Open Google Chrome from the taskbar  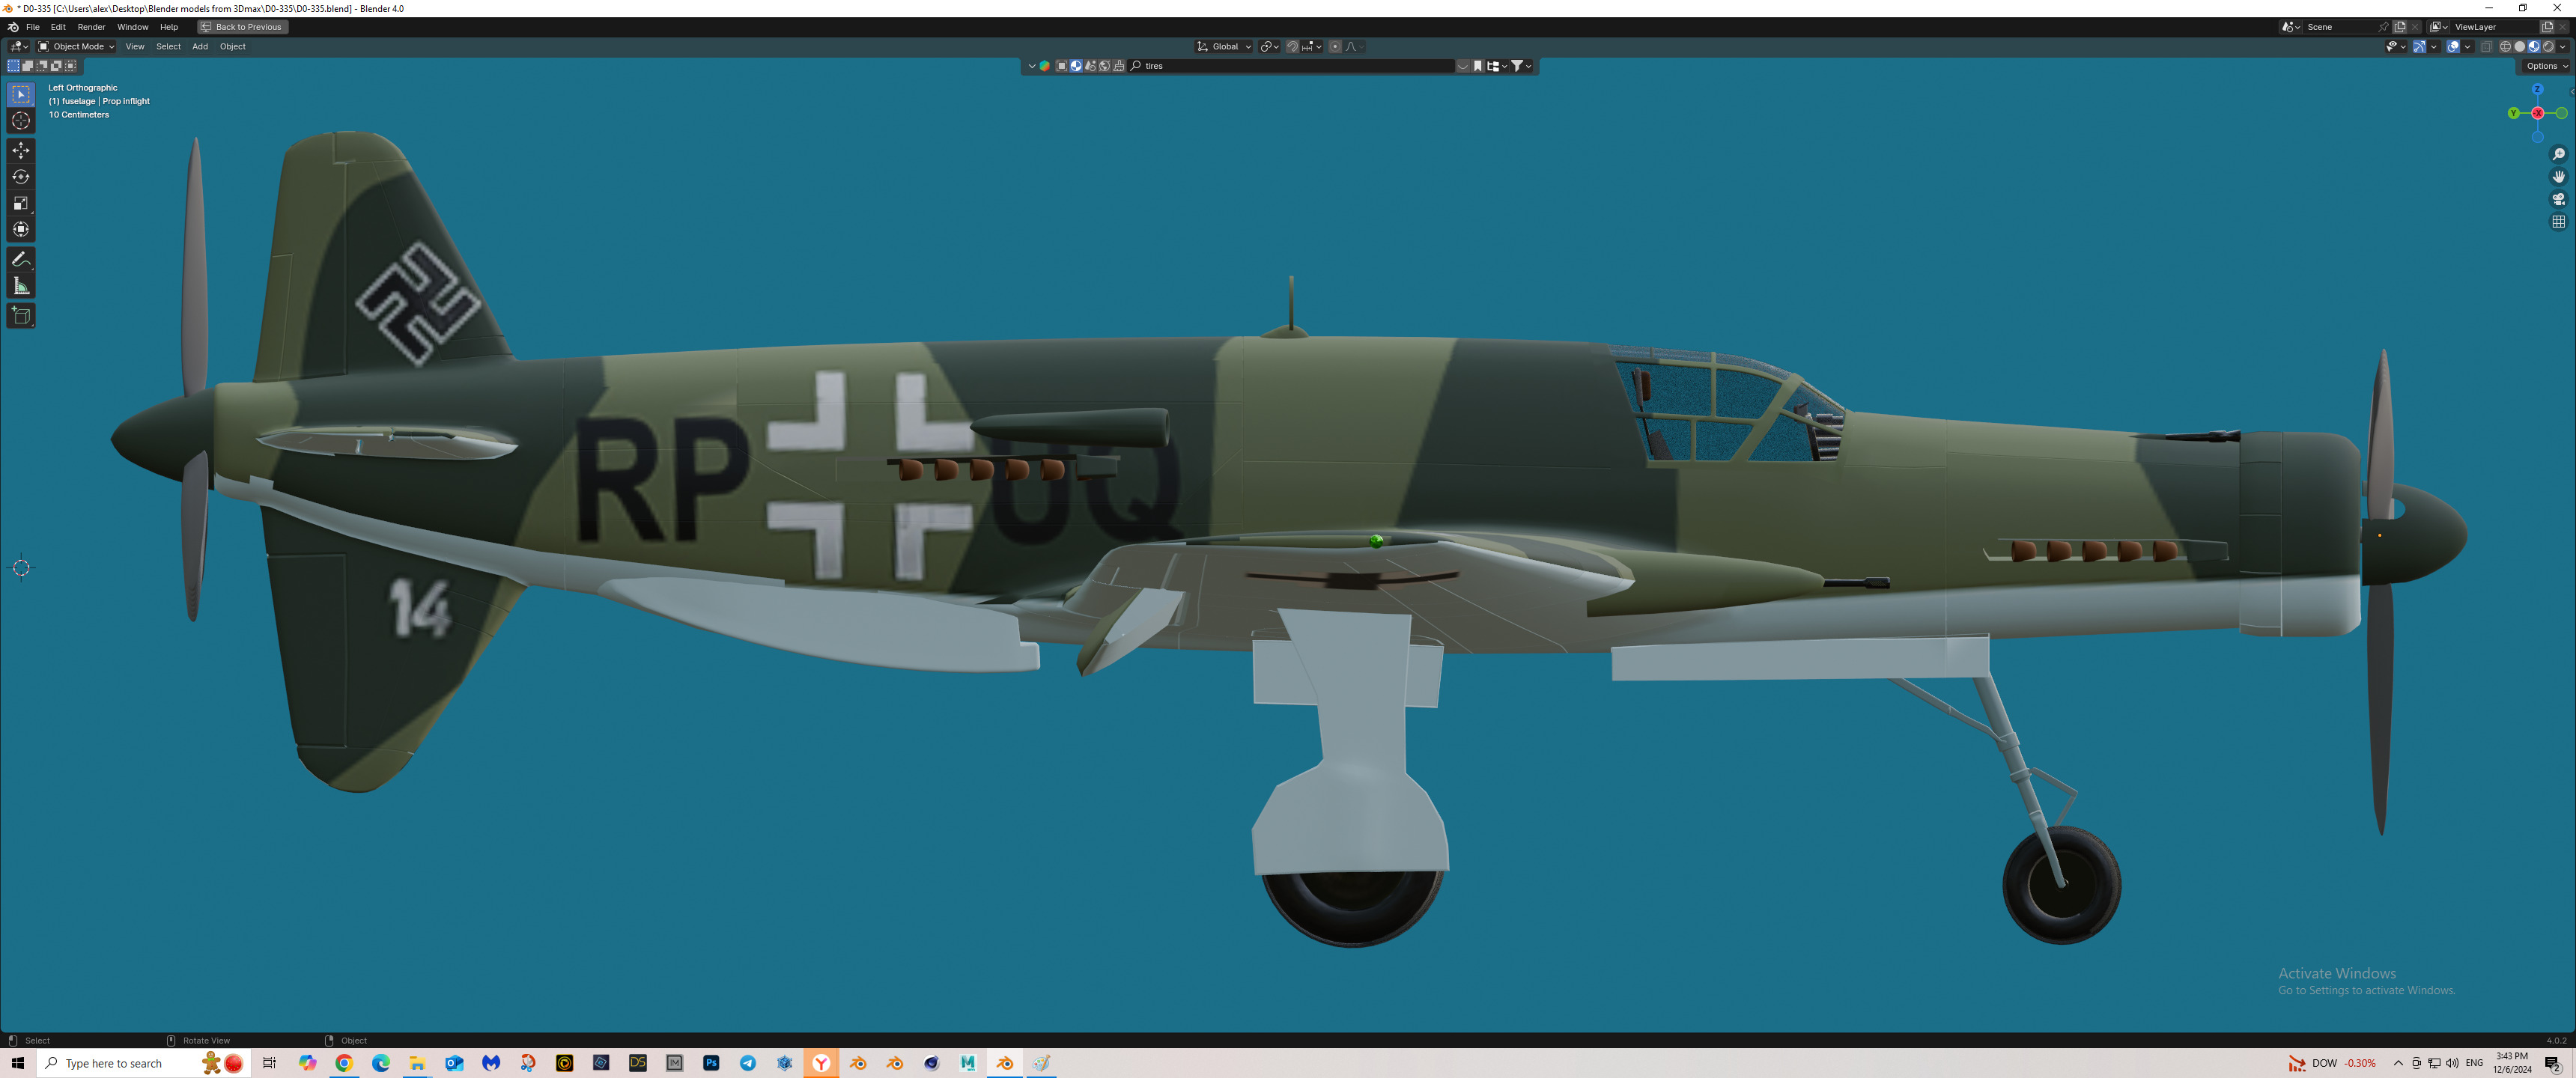(x=344, y=1063)
